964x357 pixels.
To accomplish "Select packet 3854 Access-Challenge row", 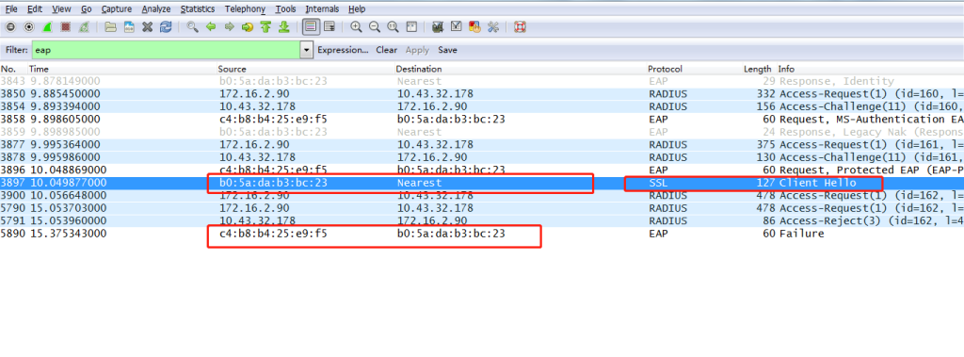I will pos(482,106).
